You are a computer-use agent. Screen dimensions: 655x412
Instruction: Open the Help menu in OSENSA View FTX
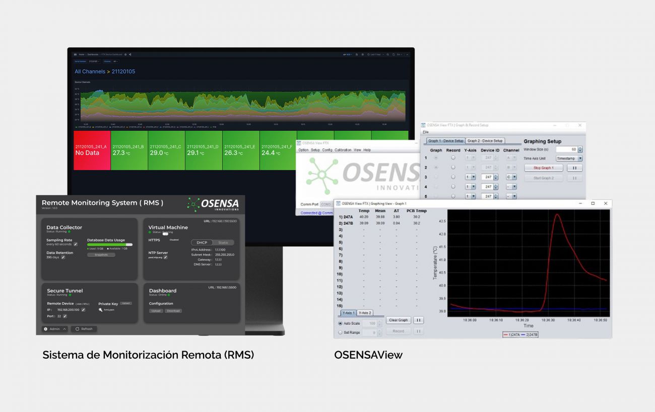click(367, 150)
